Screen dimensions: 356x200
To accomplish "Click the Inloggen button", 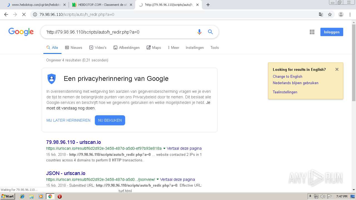I will (x=332, y=32).
